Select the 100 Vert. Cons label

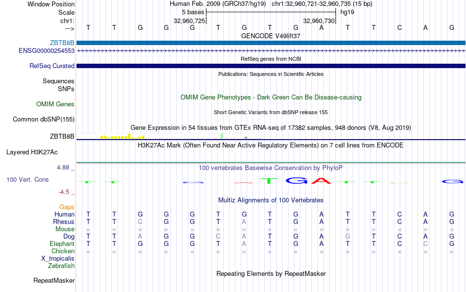pyautogui.click(x=27, y=179)
